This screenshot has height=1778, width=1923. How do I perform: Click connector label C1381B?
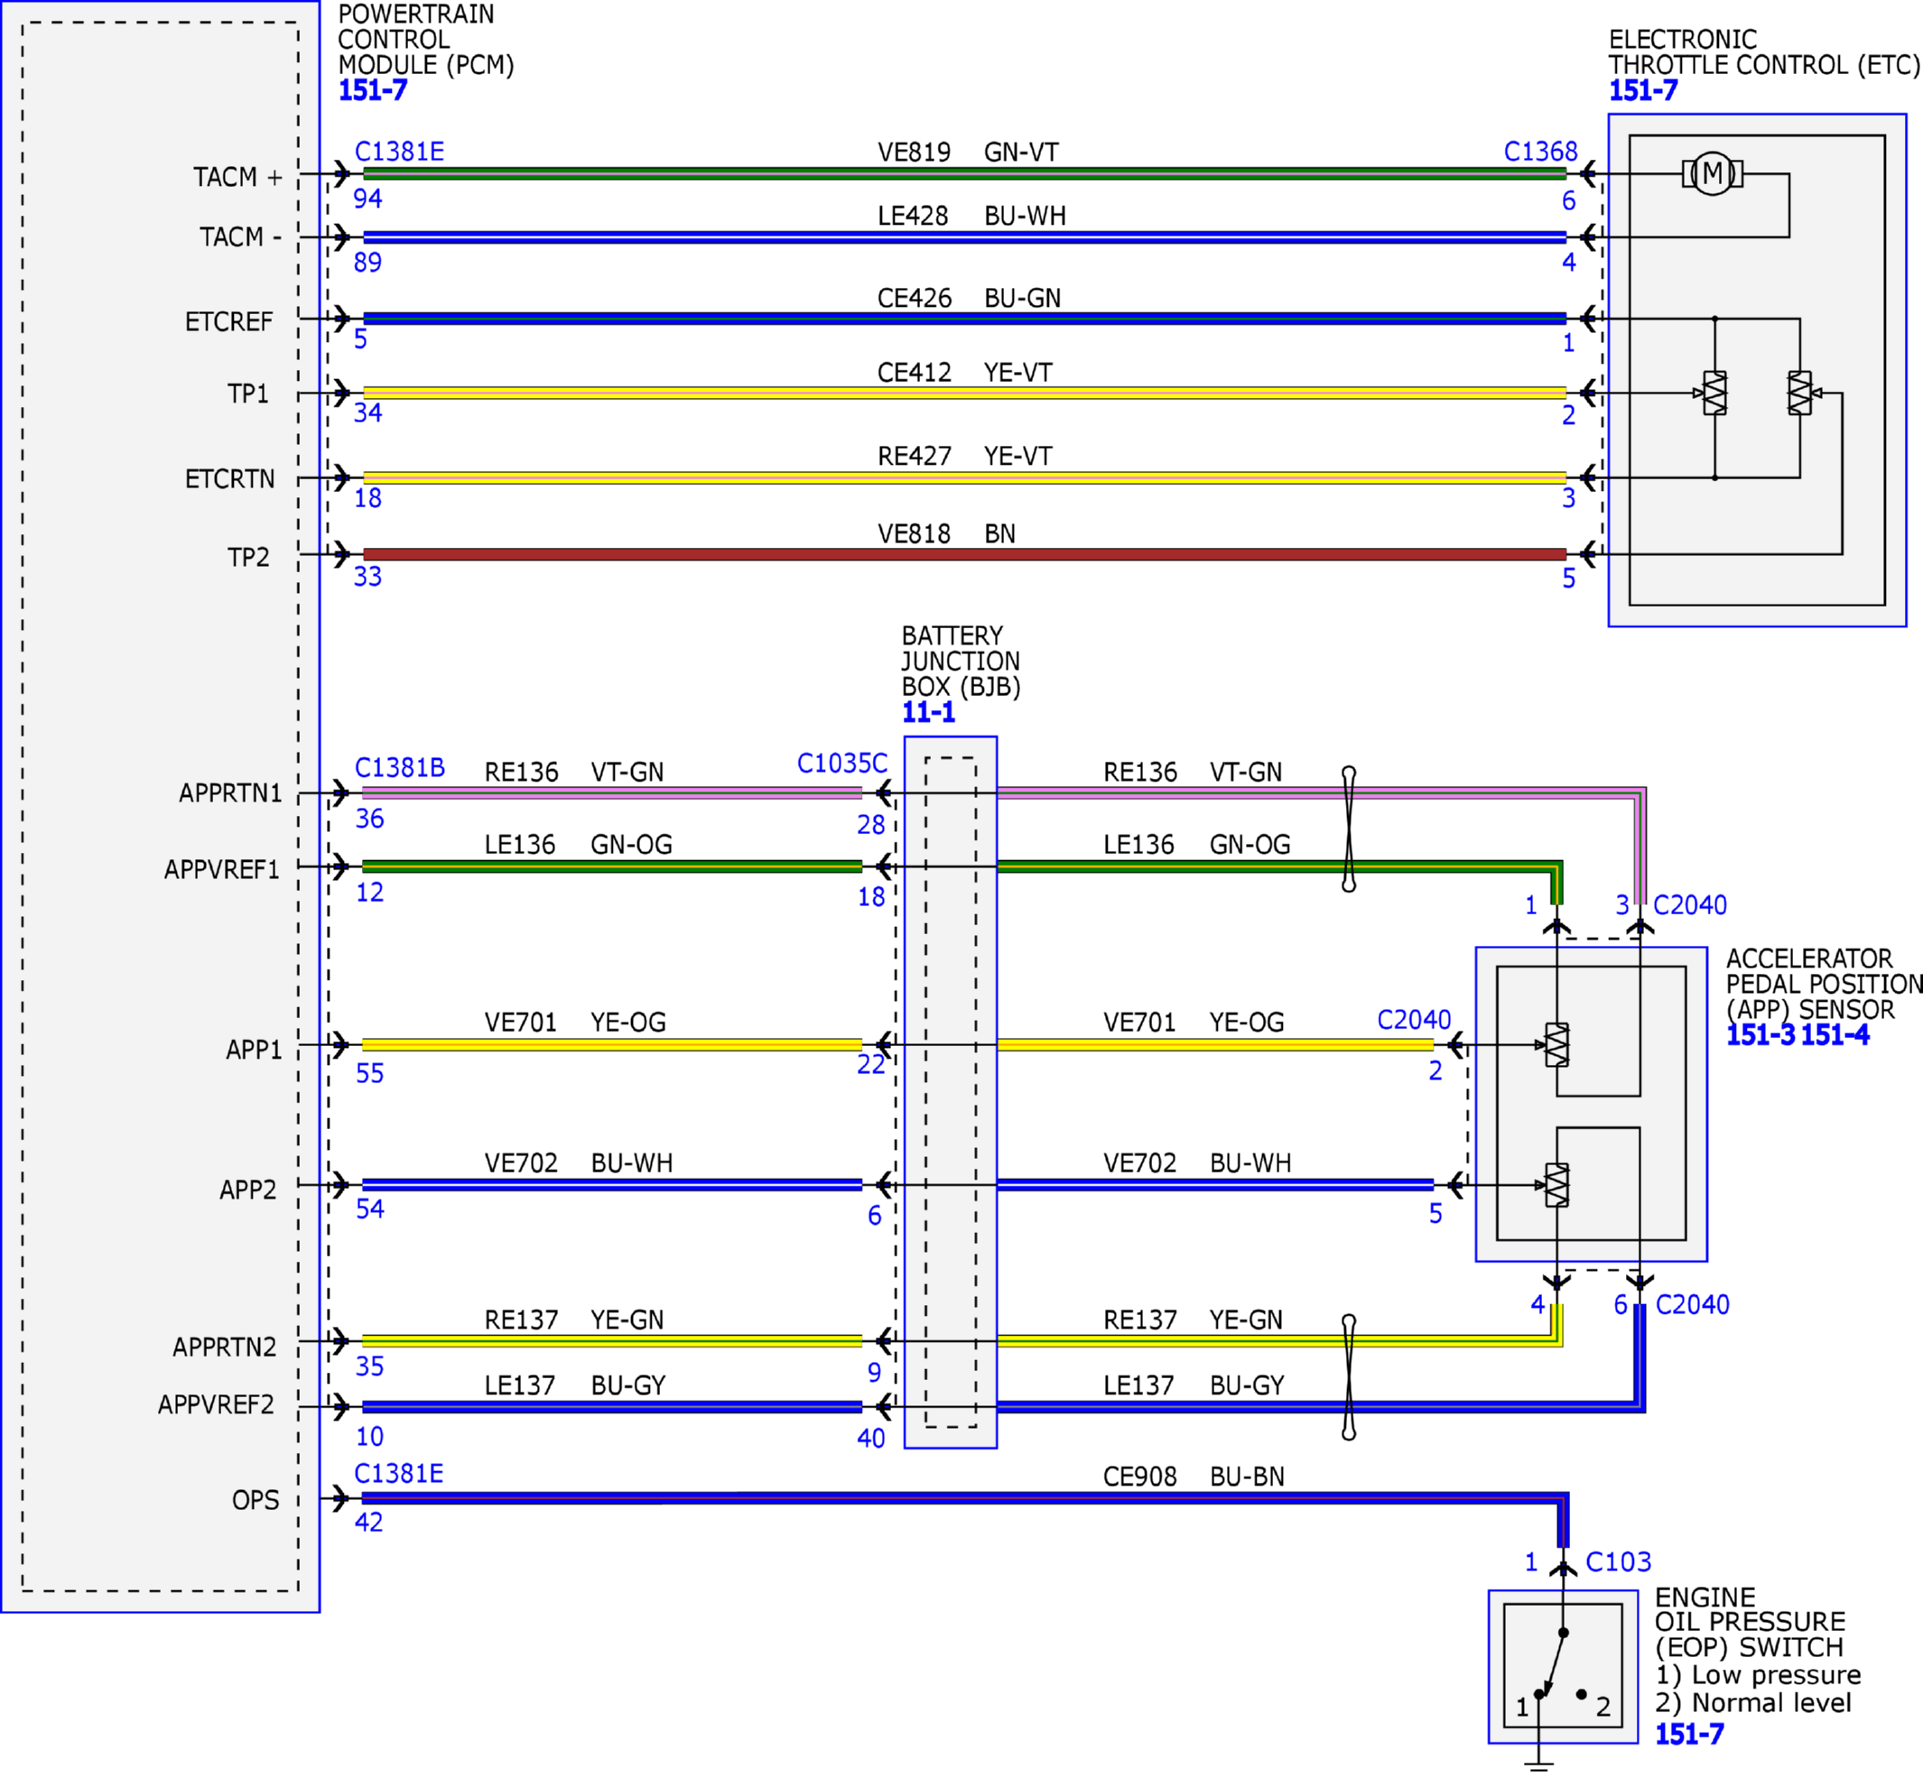[x=399, y=768]
